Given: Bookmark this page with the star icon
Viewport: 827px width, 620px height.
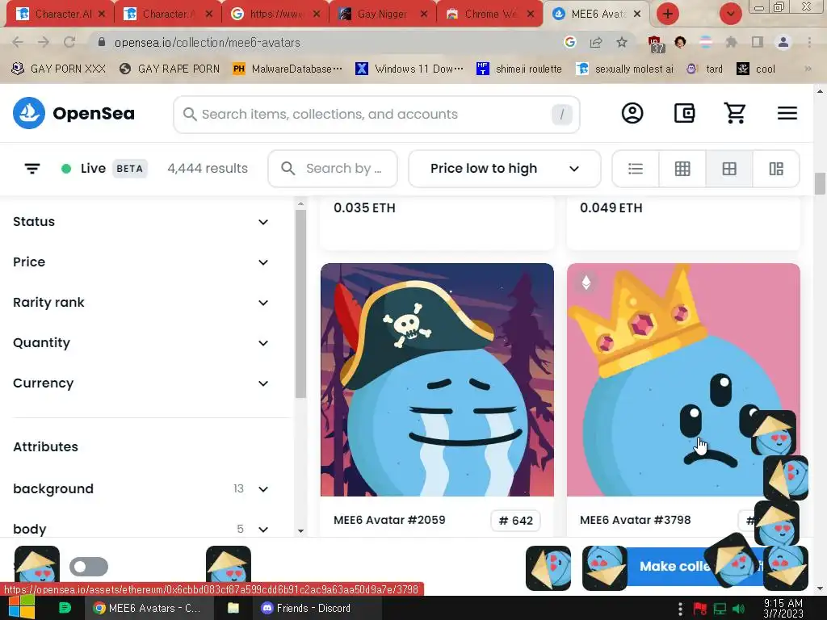Looking at the screenshot, I should [622, 42].
